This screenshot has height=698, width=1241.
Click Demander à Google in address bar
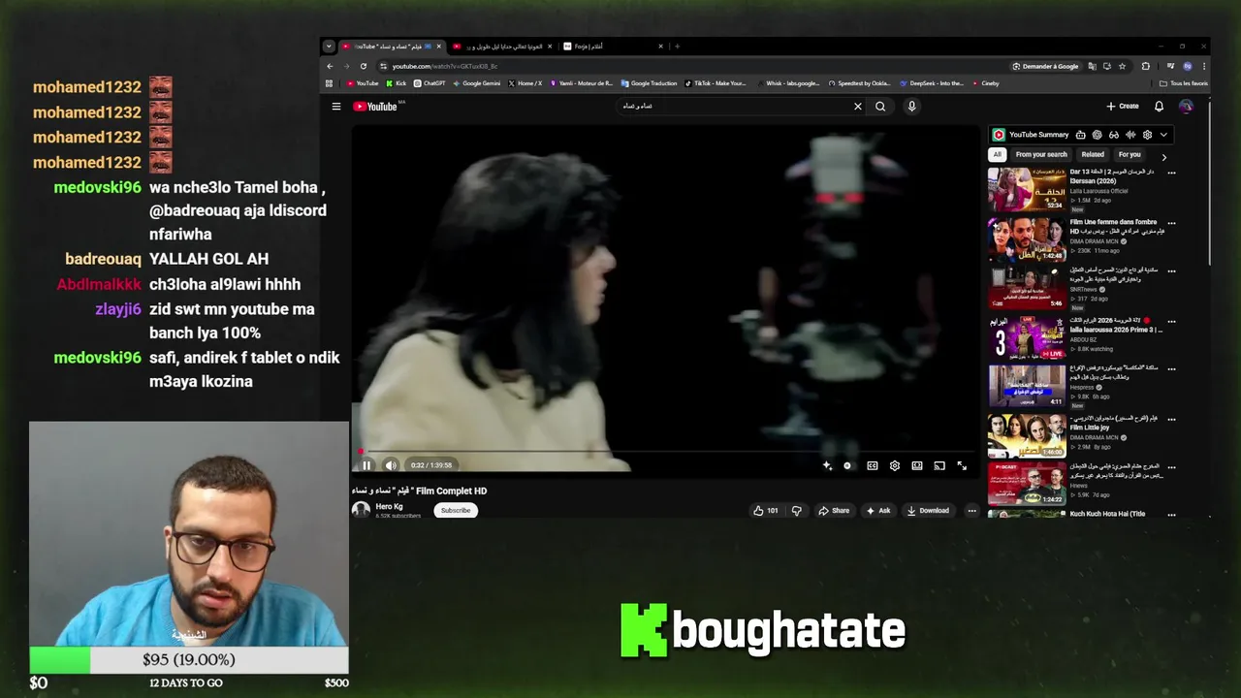1045,66
